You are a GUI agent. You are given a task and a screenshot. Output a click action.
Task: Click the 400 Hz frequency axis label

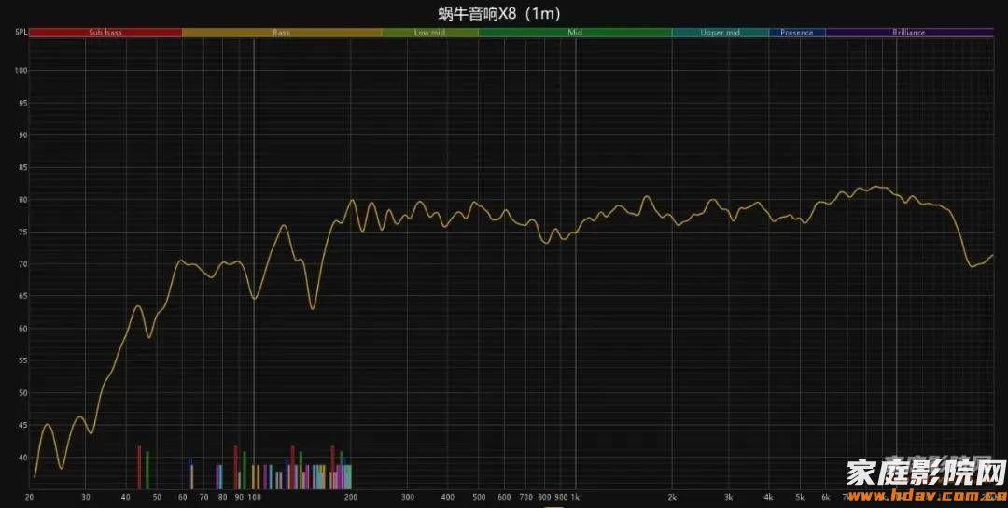[447, 497]
